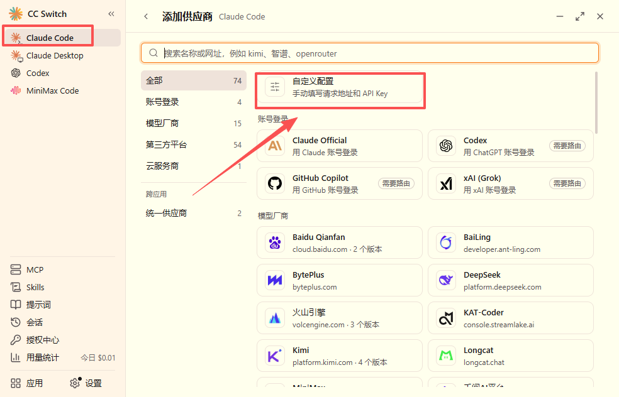
Task: Click the Claude Desktop icon
Action: point(16,55)
